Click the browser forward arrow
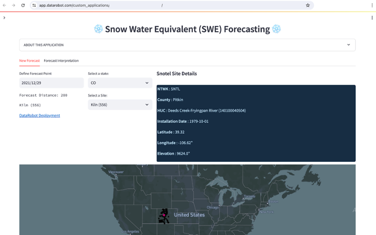 (x=13, y=5)
